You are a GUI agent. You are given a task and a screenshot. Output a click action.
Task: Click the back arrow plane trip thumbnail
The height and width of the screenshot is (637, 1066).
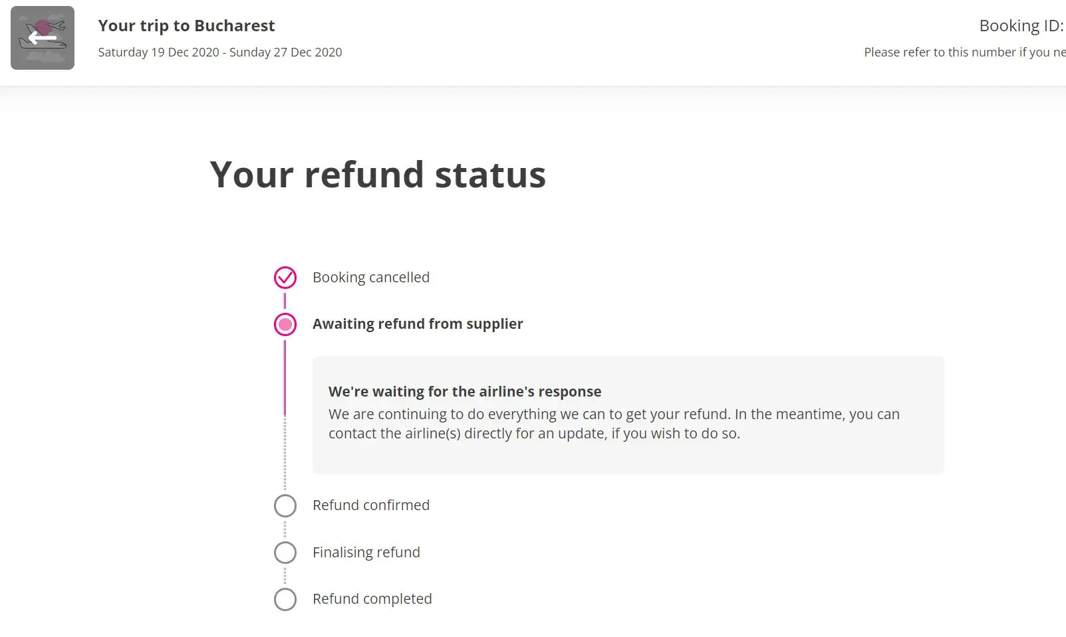tap(43, 38)
